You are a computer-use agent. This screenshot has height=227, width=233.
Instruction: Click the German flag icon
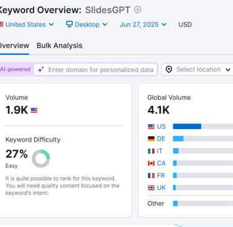(151, 139)
